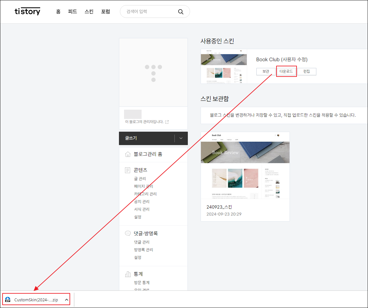Open the downloaded CustomSkin zip file

click(36, 300)
